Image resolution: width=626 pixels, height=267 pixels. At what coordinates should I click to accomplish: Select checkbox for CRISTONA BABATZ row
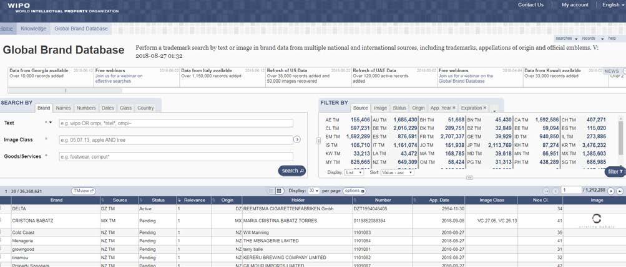tap(1, 219)
